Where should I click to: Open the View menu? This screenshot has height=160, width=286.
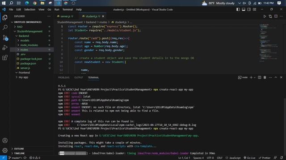[41, 9]
